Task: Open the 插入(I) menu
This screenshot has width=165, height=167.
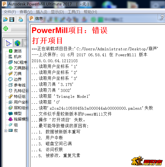Action: (41, 12)
